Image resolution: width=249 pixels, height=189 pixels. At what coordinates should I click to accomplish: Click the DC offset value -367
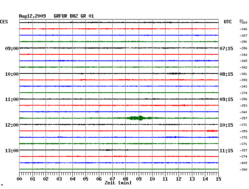pos(243,36)
